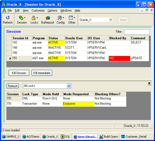Click the Config tools icon
This screenshot has height=141, width=155.
point(59,18)
